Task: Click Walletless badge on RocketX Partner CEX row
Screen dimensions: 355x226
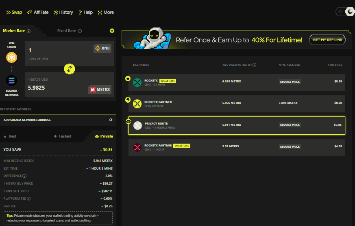Action: [182, 146]
